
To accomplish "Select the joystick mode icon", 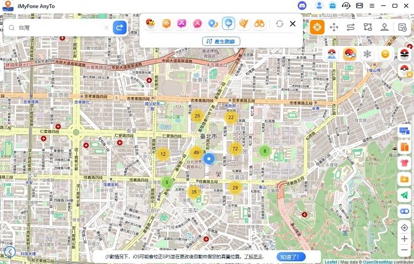I will tap(384, 27).
